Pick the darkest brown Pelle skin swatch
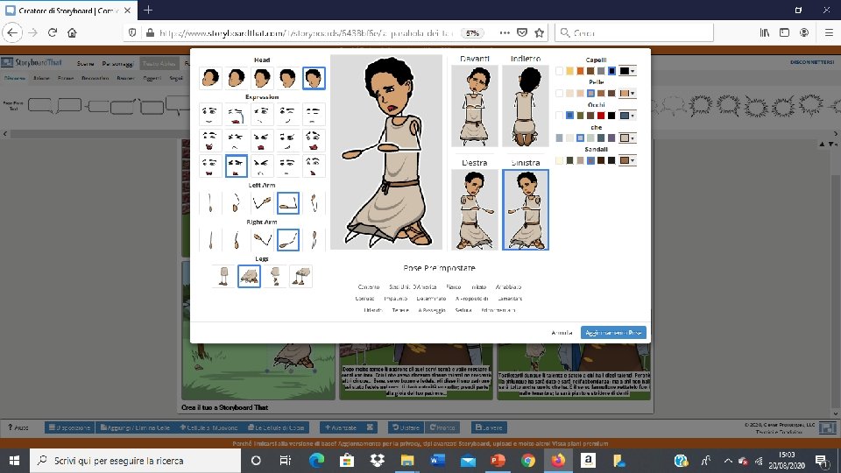The width and height of the screenshot is (841, 473). click(611, 94)
